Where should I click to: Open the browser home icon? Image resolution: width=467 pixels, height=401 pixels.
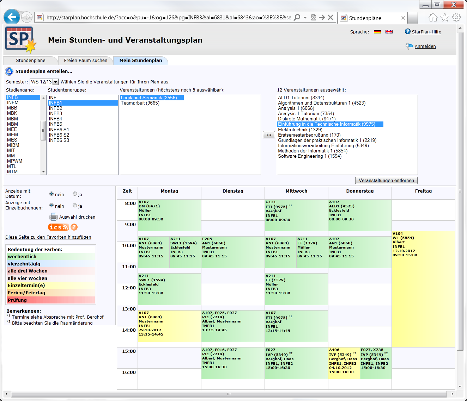[x=433, y=17]
